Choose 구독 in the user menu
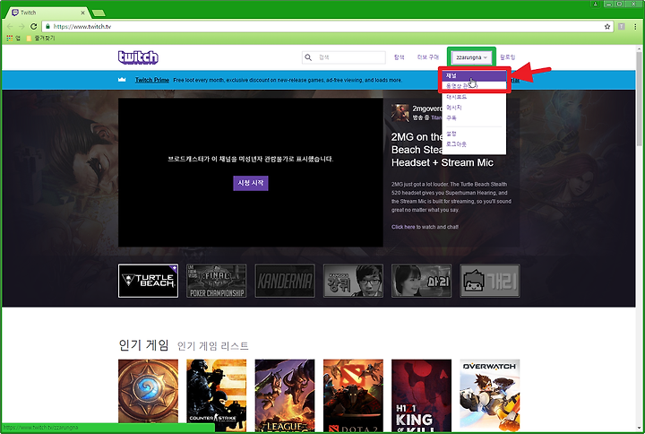 point(451,117)
